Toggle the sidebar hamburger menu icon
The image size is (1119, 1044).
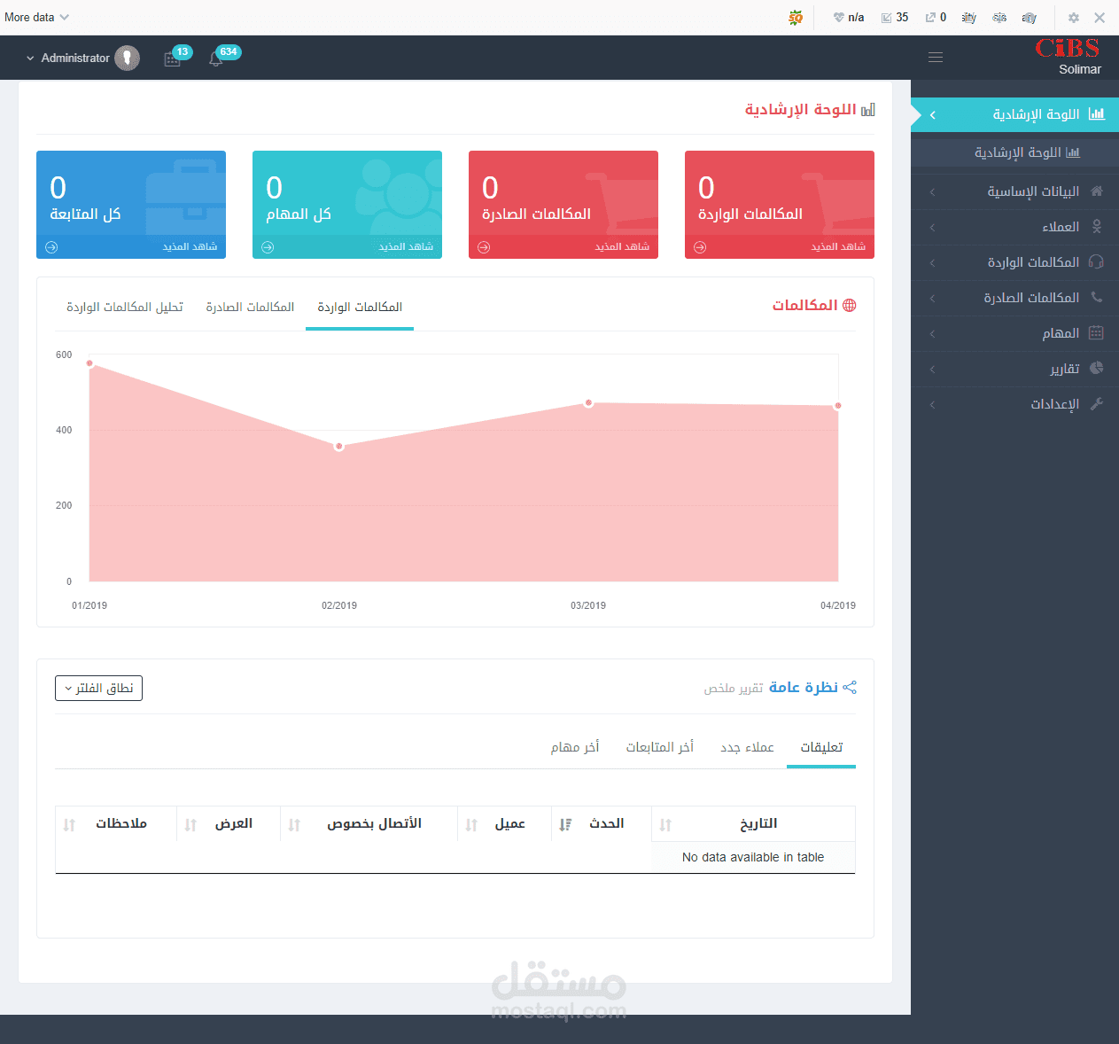coord(936,58)
